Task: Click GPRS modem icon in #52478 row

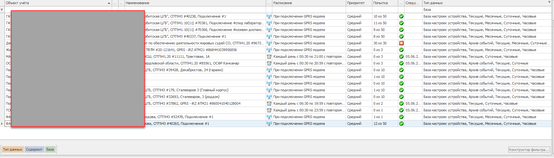Action: [x=269, y=117]
